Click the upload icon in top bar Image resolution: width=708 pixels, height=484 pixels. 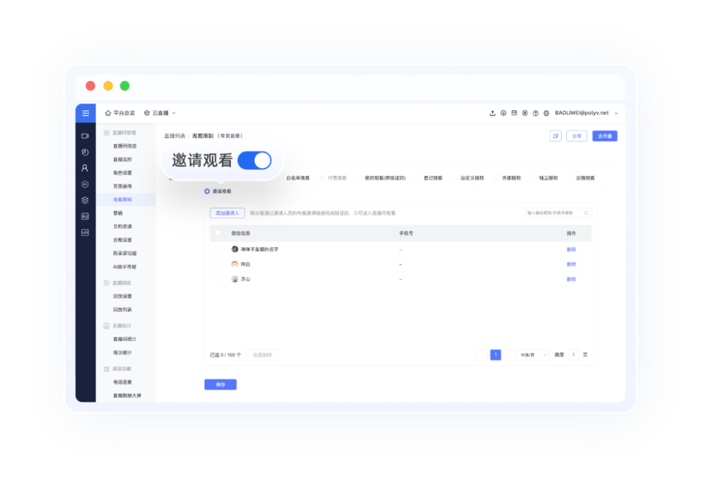(x=492, y=113)
